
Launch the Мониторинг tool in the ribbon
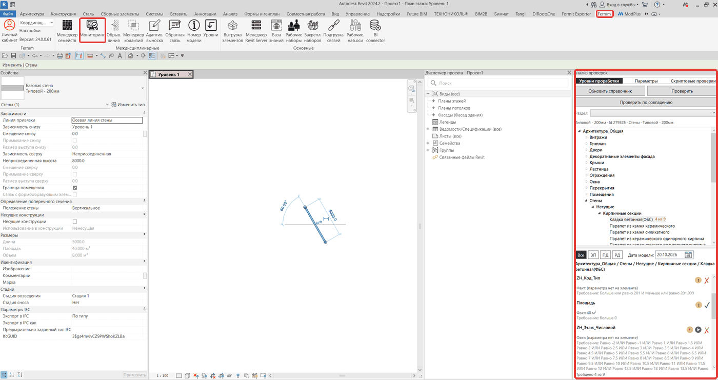point(93,31)
